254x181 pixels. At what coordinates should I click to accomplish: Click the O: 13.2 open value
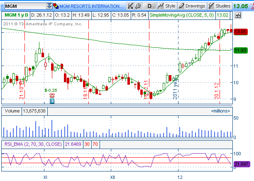tap(62, 15)
